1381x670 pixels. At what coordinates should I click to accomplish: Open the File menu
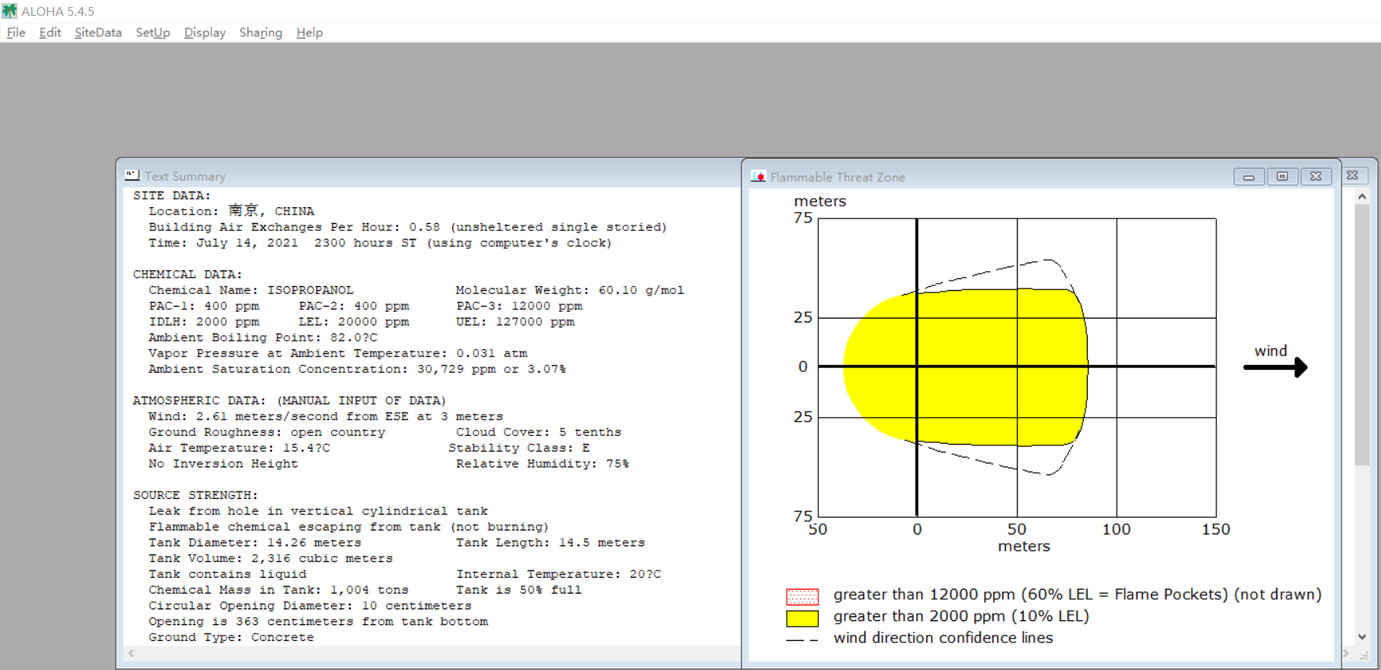pyautogui.click(x=16, y=32)
